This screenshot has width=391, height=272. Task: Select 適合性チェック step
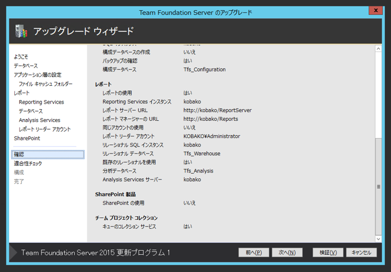28,163
